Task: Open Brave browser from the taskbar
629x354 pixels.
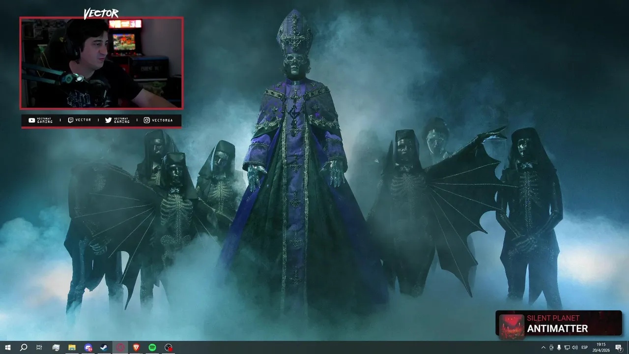Action: pos(136,348)
